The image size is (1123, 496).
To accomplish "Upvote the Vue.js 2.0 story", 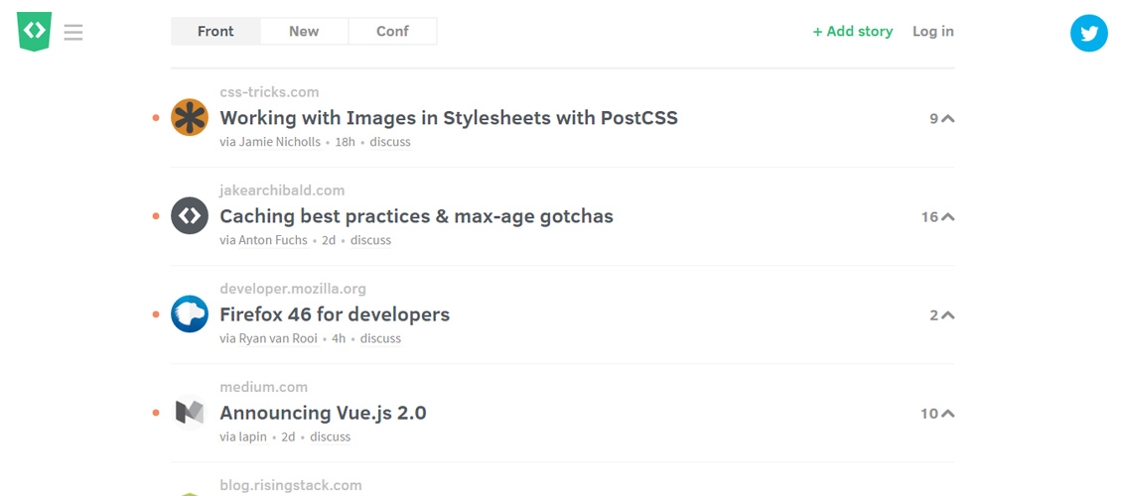I will click(947, 414).
